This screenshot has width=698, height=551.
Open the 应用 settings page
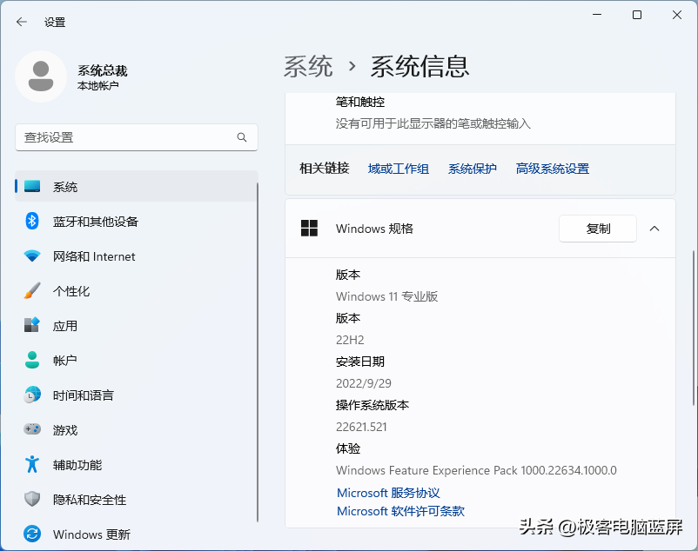[137, 325]
